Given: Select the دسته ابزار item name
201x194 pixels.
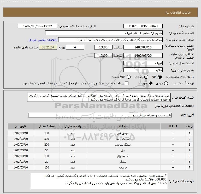Looking at the screenshot, I should [x=123, y=156].
